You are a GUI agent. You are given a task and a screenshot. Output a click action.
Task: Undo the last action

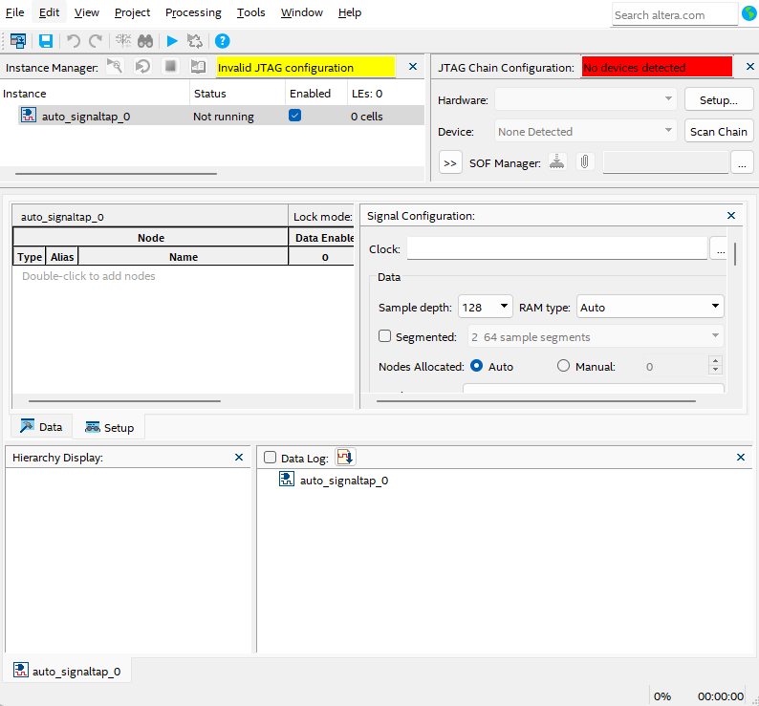coord(73,41)
